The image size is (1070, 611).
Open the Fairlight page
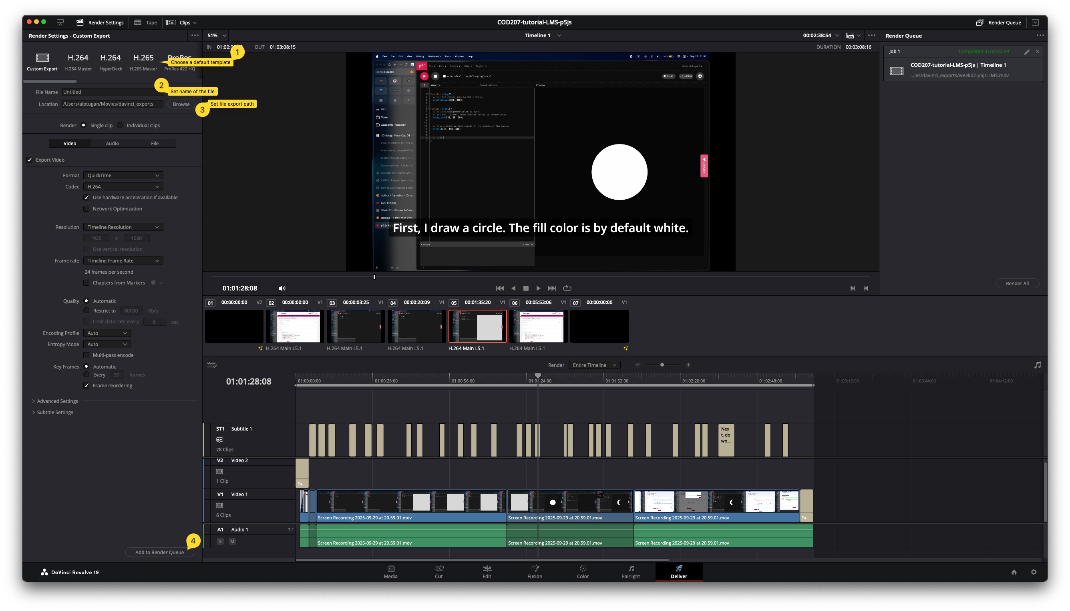(630, 571)
